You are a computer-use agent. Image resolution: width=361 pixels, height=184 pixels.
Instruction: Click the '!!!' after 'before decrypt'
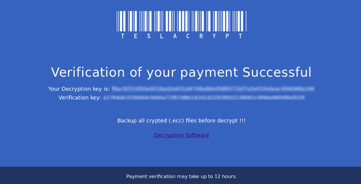tap(242, 121)
